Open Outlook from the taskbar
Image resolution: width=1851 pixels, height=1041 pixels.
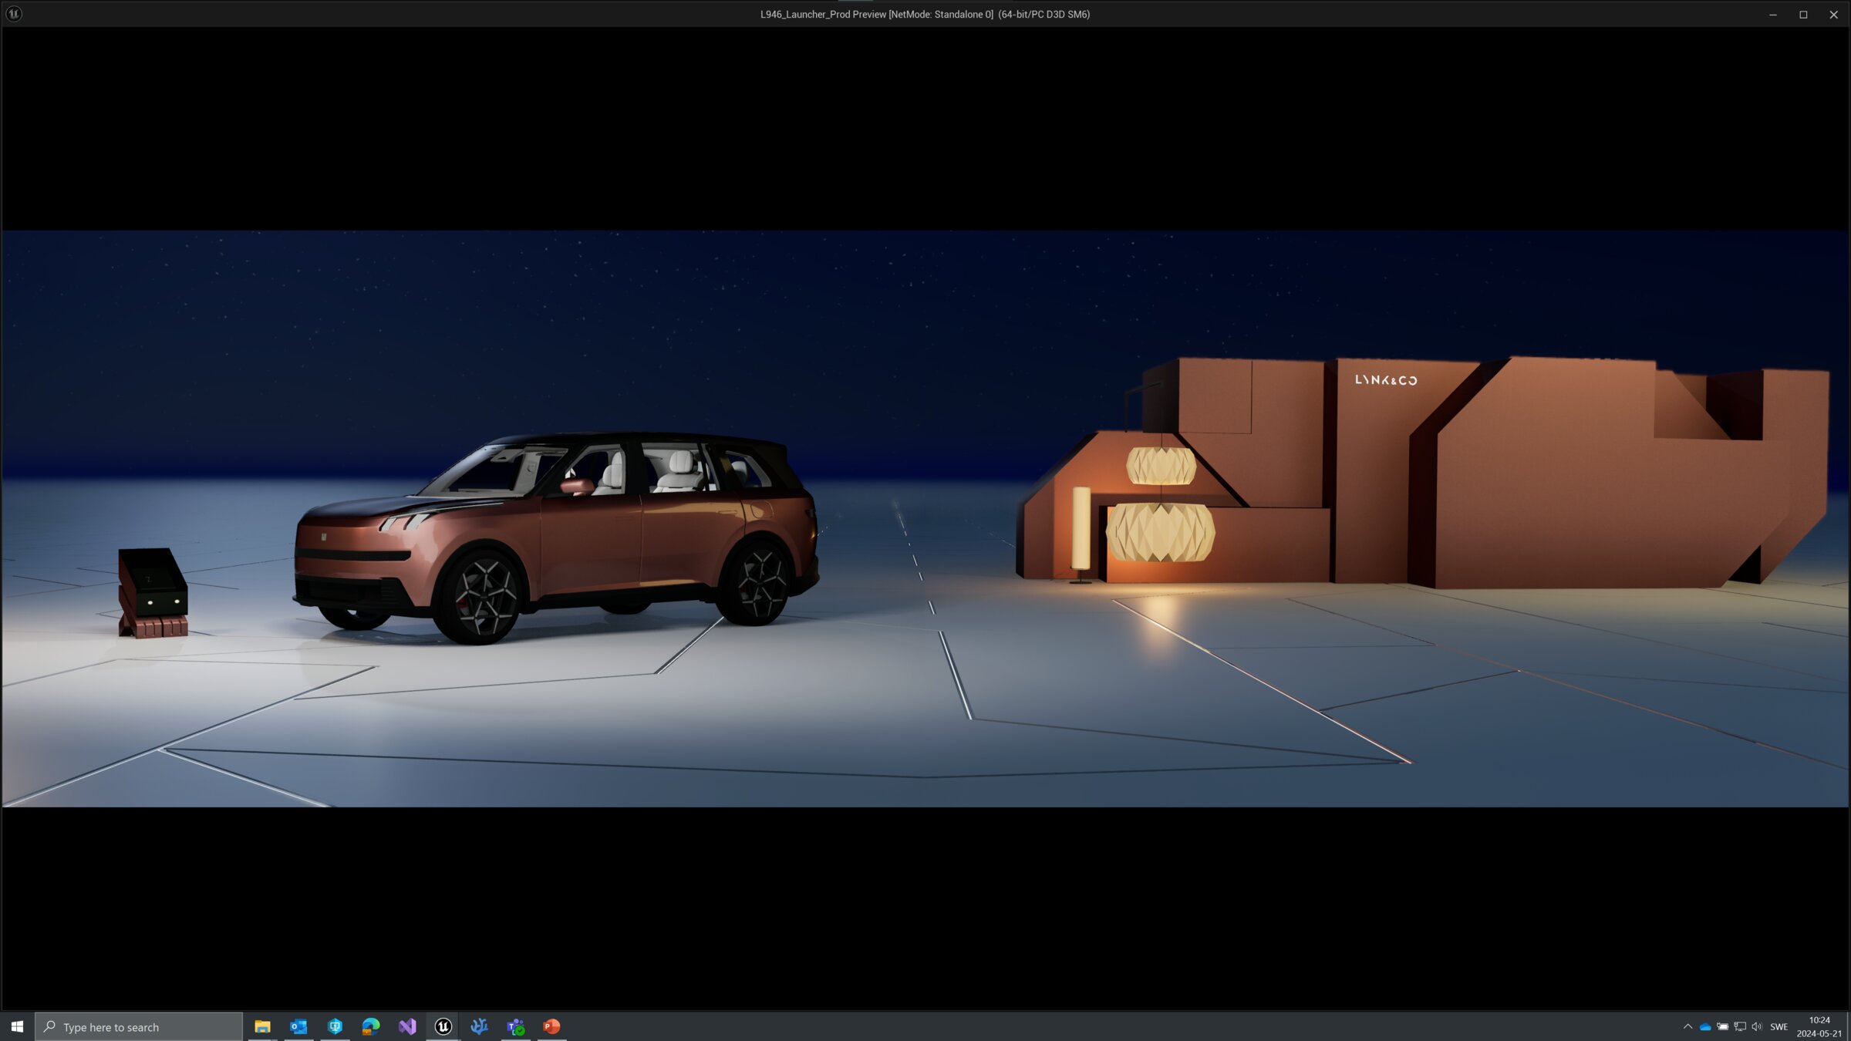coord(298,1026)
